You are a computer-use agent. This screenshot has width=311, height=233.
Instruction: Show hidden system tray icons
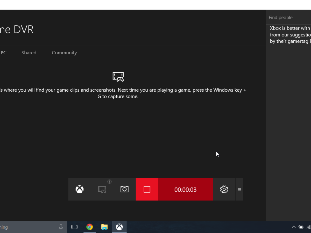point(294,227)
